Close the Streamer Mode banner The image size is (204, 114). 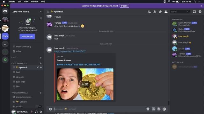pos(201,6)
